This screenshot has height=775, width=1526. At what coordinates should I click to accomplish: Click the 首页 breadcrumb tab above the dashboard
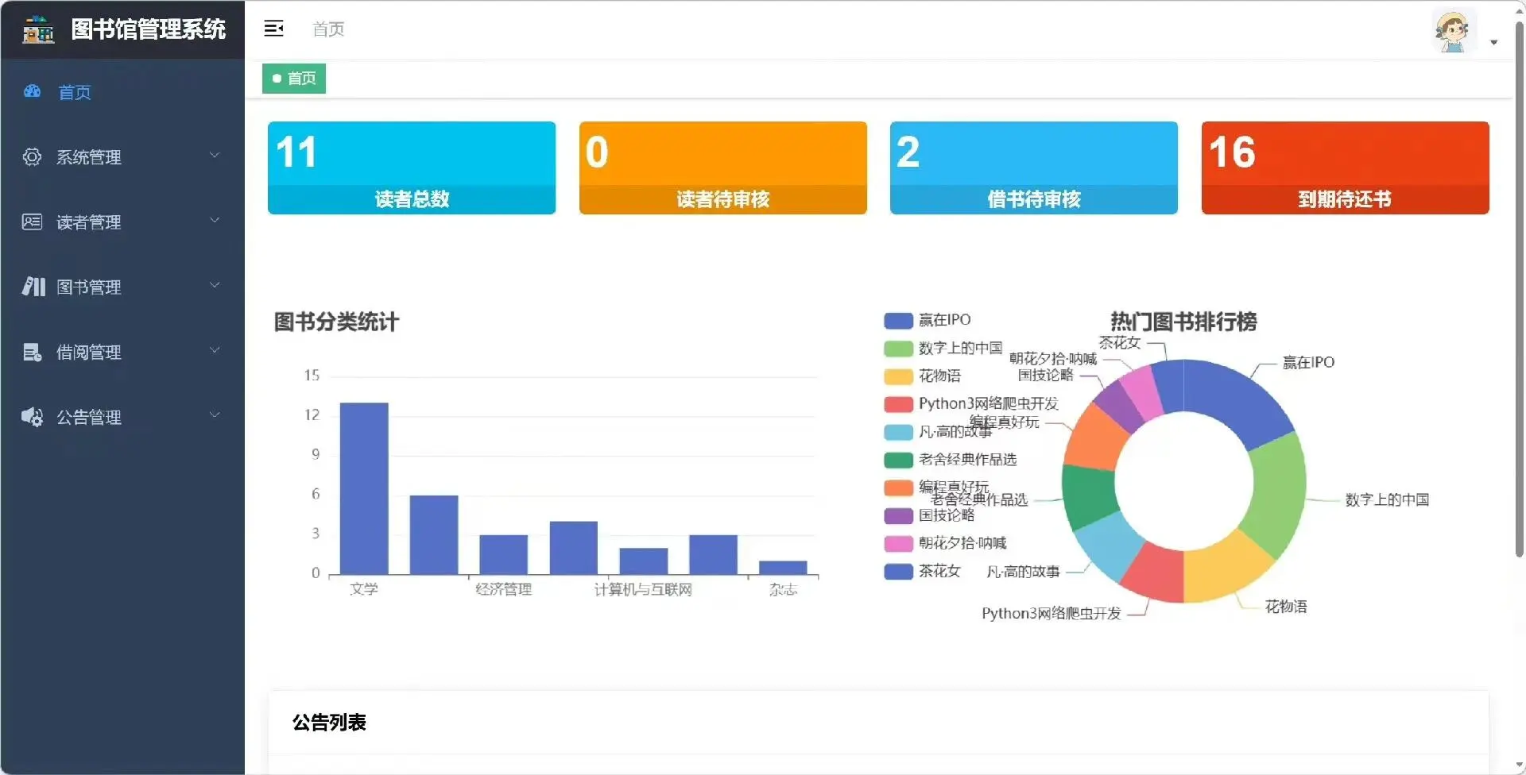pyautogui.click(x=293, y=78)
